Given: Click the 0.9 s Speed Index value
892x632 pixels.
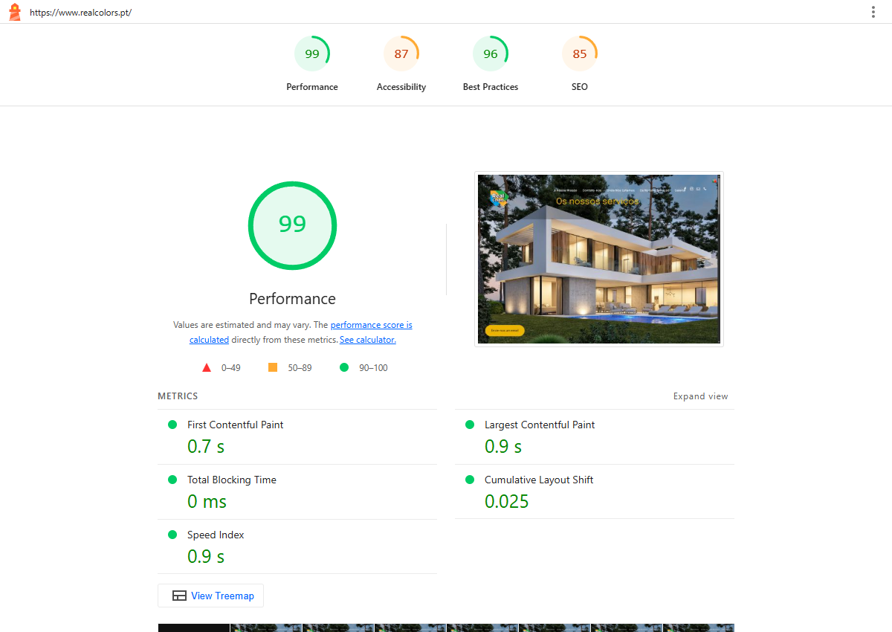Looking at the screenshot, I should [206, 557].
